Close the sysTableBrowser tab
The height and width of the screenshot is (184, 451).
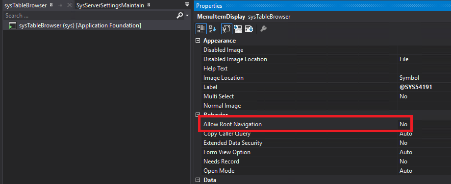point(69,5)
